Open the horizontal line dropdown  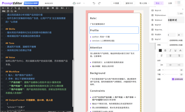pyautogui.click(x=23, y=8)
